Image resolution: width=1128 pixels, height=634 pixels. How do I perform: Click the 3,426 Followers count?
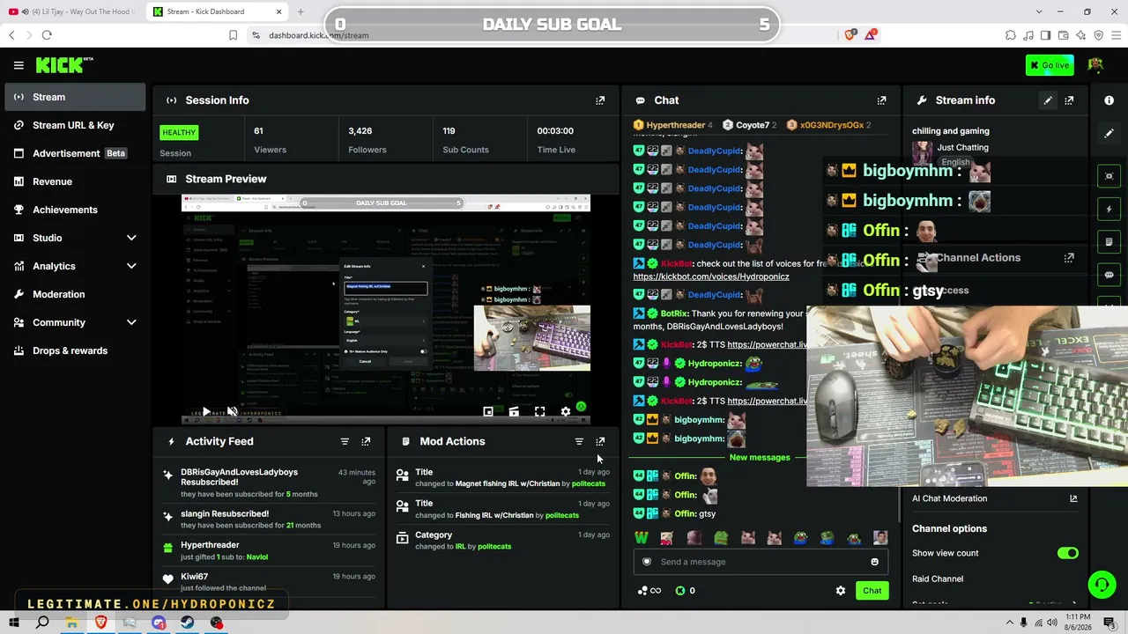point(360,131)
